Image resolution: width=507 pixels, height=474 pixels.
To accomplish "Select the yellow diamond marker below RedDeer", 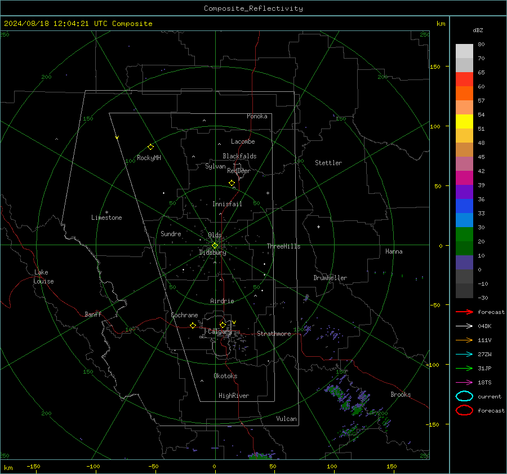I will [232, 183].
